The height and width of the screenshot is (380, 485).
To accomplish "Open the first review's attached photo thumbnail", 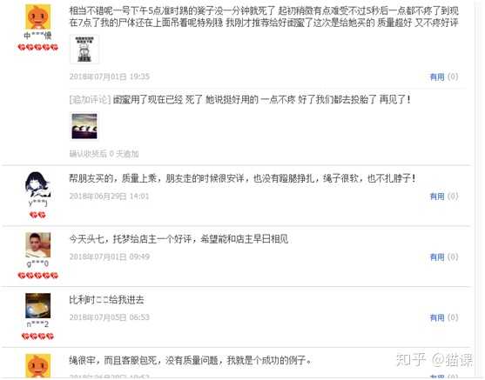I will tap(84, 49).
